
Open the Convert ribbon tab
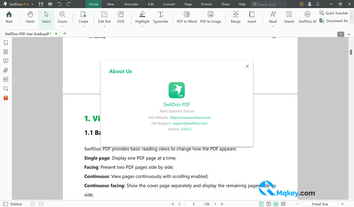(169, 4)
